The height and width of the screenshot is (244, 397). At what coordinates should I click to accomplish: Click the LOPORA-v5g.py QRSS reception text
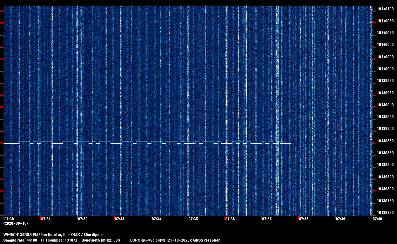tap(175, 240)
